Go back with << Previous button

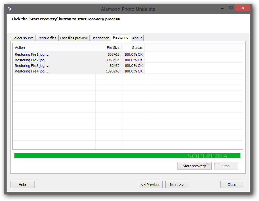[x=151, y=185]
